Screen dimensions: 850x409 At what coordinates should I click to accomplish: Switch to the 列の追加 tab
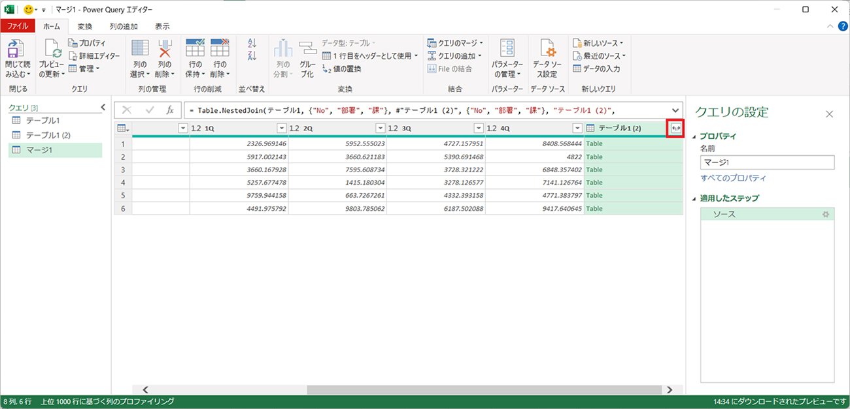[x=124, y=26]
